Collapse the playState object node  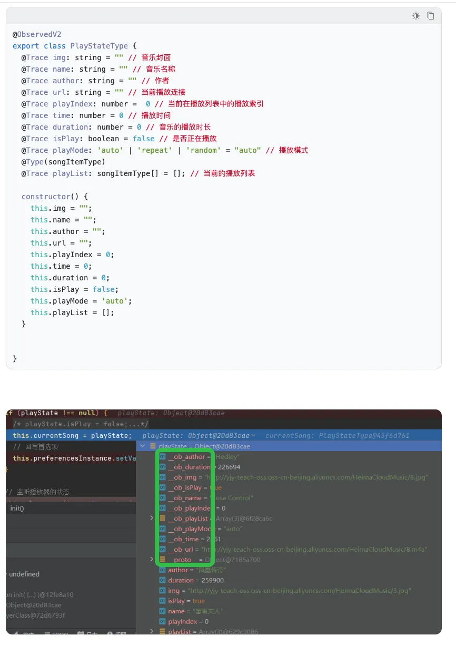143,446
